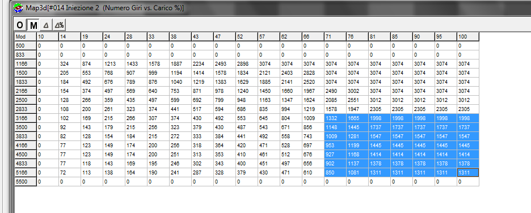Click the row header 3166
531x213 pixels.
tap(26, 118)
